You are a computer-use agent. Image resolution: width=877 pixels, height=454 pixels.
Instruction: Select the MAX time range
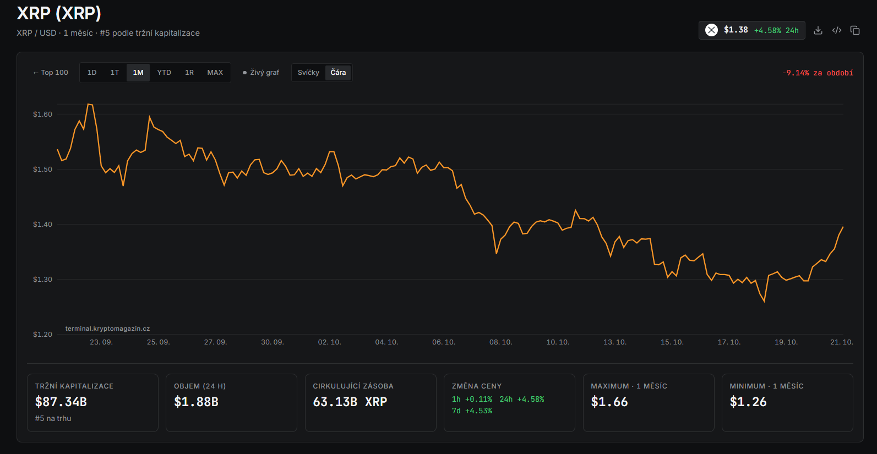pyautogui.click(x=215, y=73)
